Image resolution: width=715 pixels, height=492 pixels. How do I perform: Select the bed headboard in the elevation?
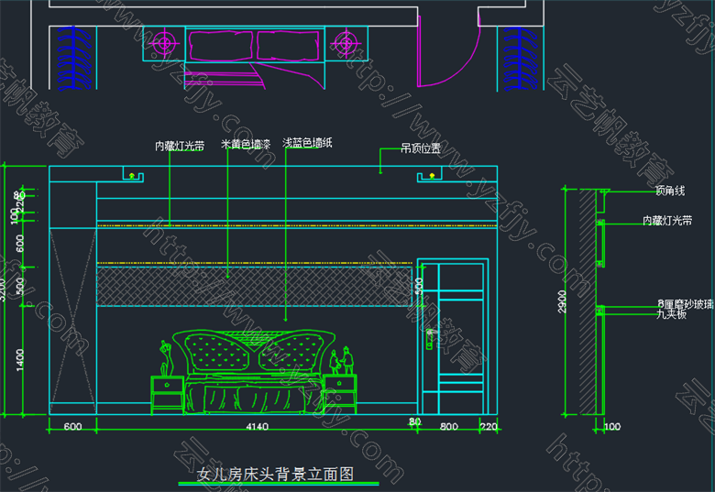254,351
